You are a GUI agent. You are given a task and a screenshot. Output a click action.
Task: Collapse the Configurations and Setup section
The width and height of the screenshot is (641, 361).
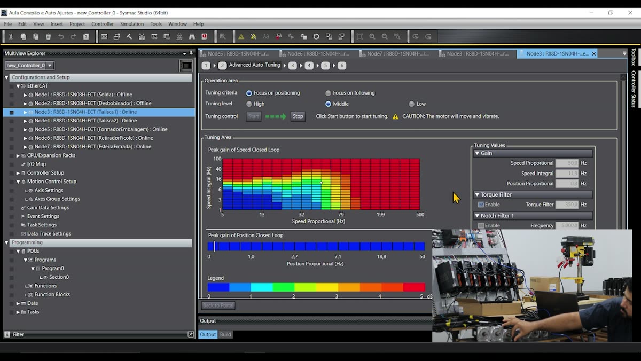coord(7,77)
